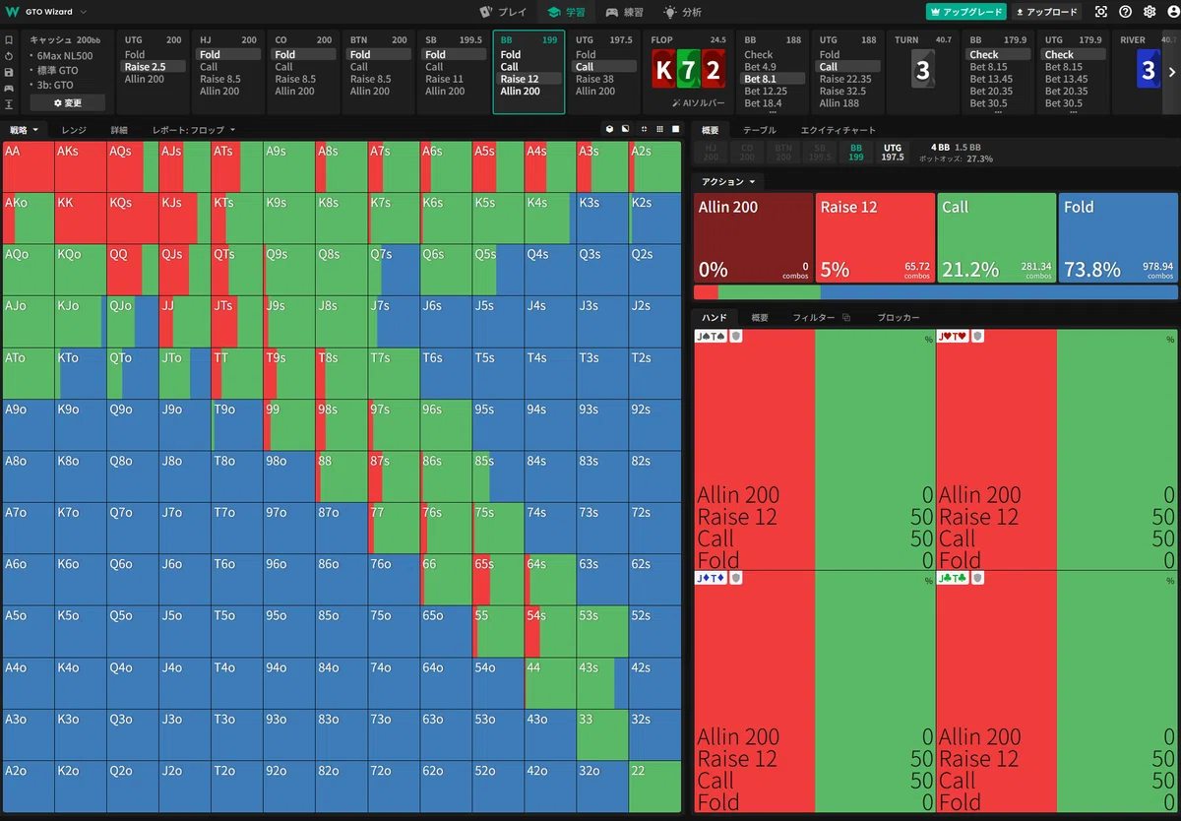The width and height of the screenshot is (1181, 821).
Task: Click the 3D cube view icon
Action: (609, 129)
